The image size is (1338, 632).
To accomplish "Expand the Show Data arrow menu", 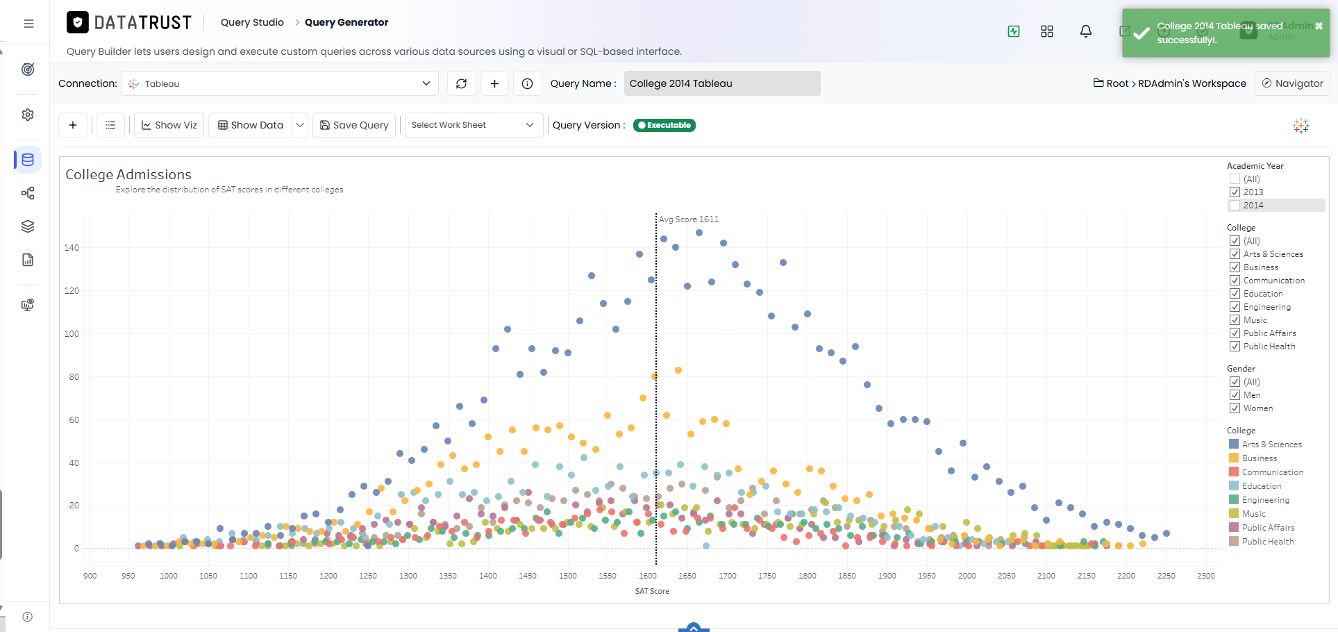I will coord(300,125).
